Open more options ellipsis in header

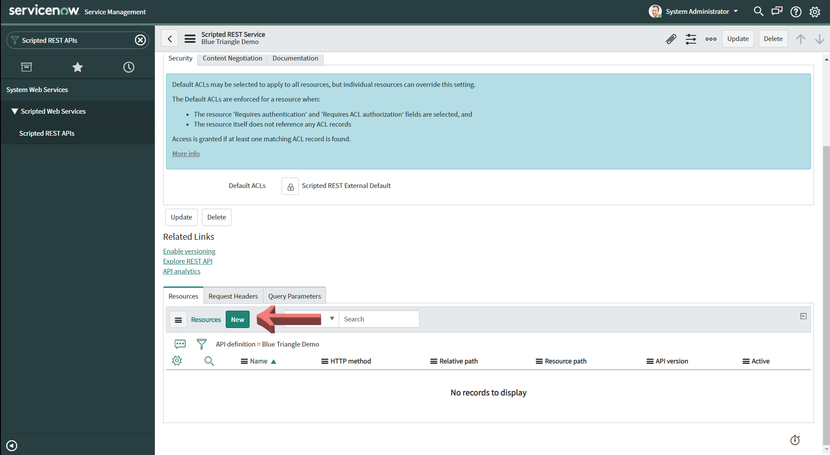[711, 39]
